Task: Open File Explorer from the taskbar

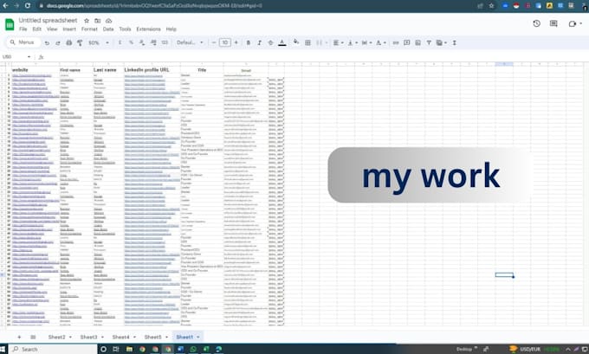Action: tap(129, 349)
